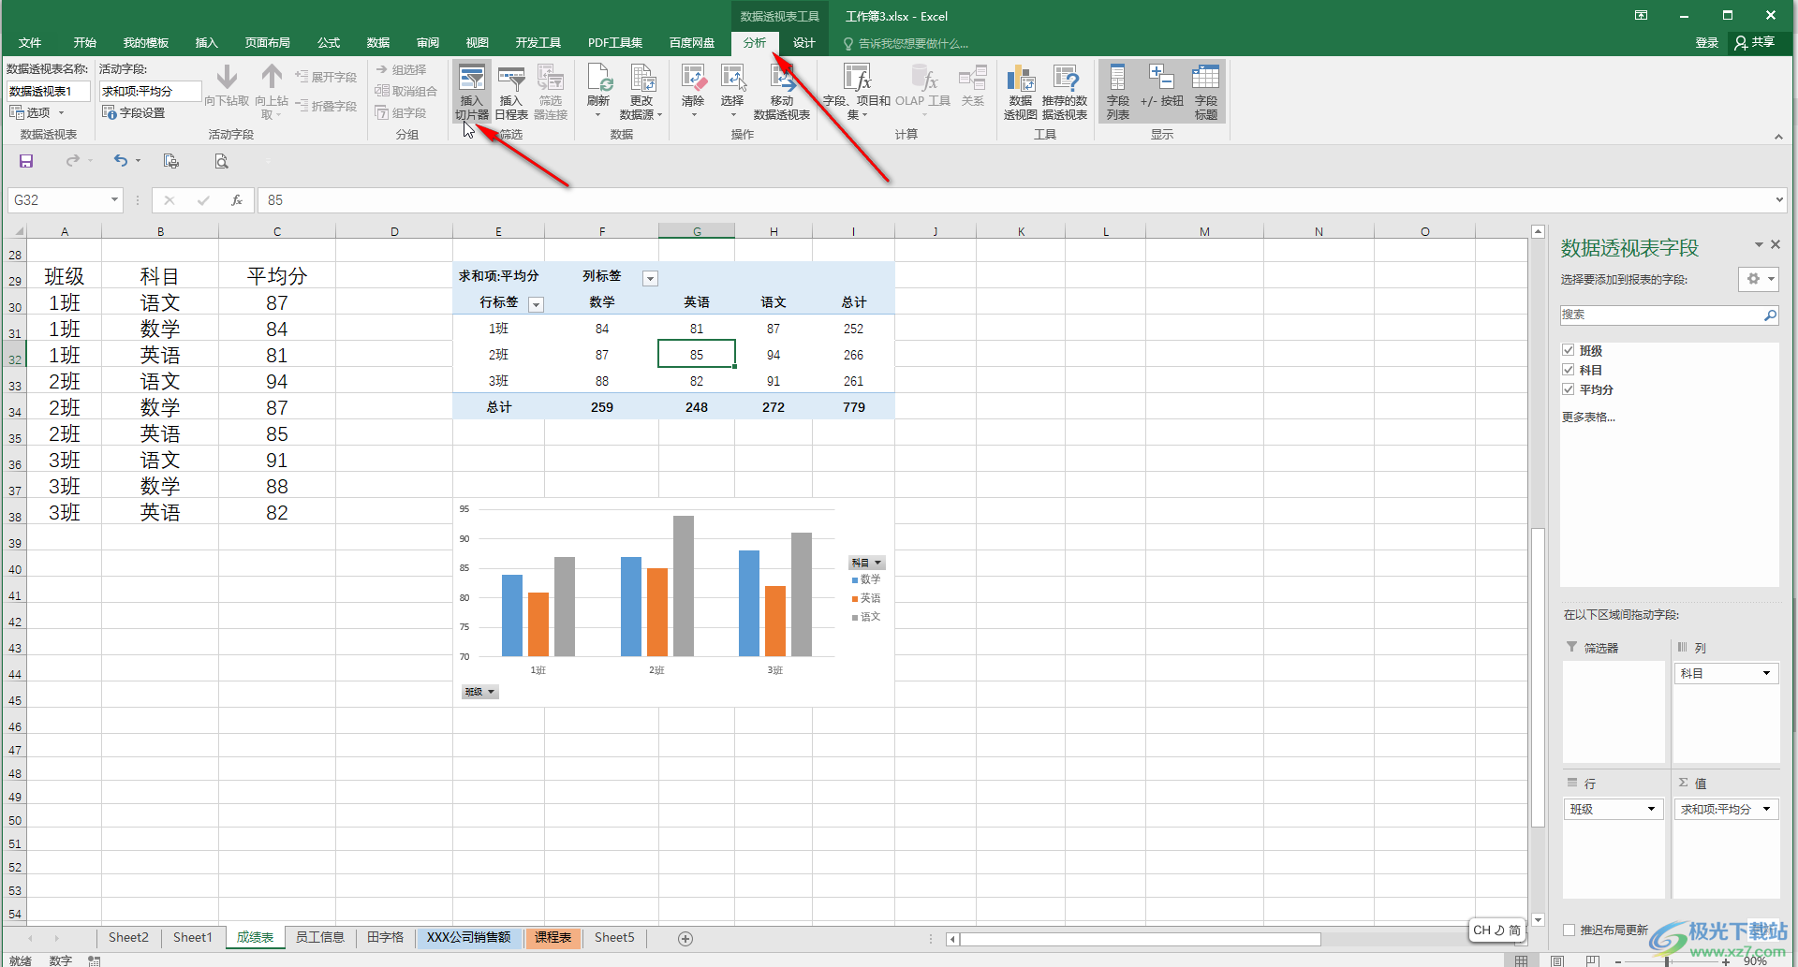The image size is (1798, 967).
Task: Click the Field Settings (字段设置) icon
Action: (109, 113)
